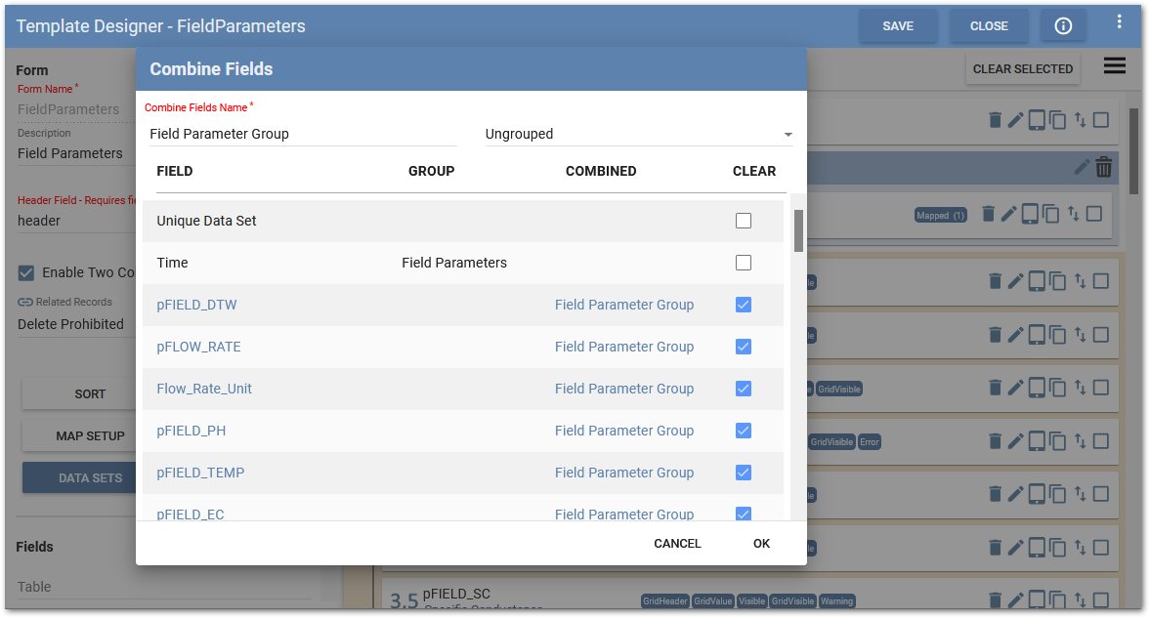
Task: Edit the pFIELD_SC field using its pencil icon
Action: point(1016,600)
